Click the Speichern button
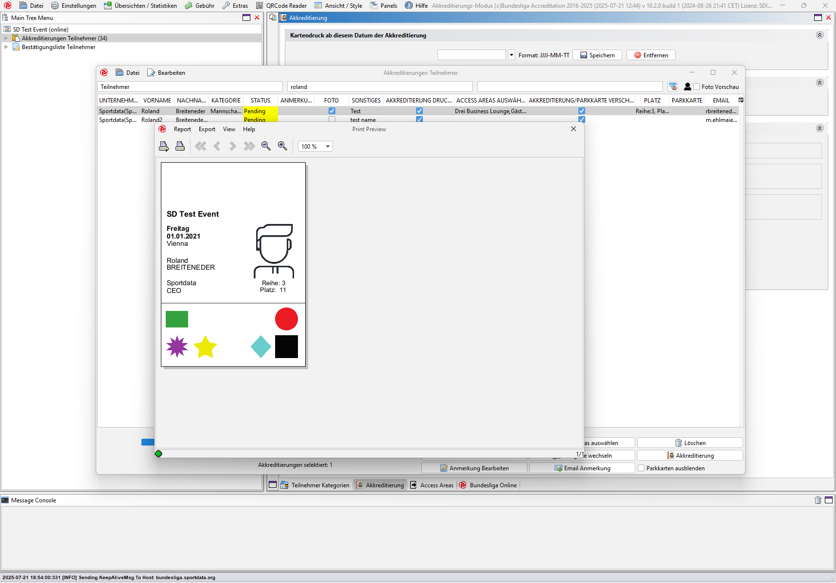This screenshot has height=583, width=836. pos(597,55)
